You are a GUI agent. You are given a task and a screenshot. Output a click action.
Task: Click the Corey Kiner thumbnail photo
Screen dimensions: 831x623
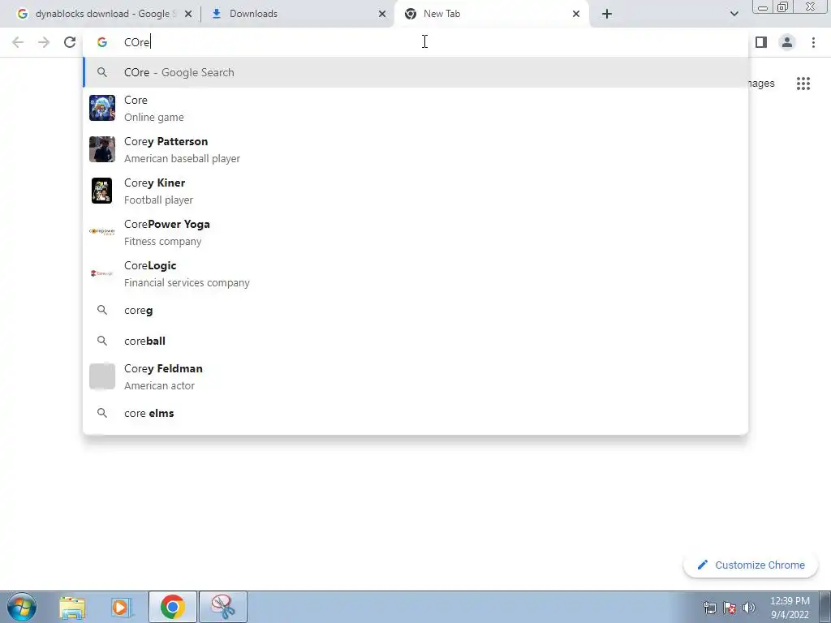[101, 191]
